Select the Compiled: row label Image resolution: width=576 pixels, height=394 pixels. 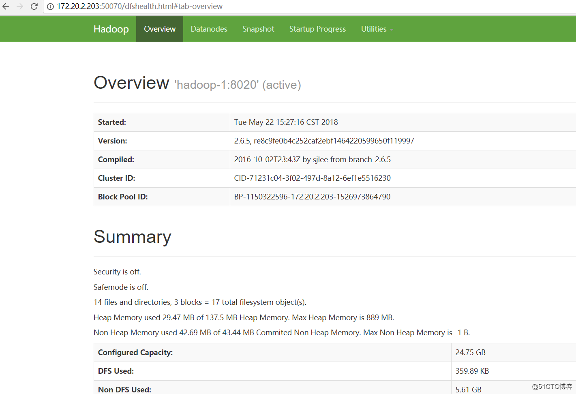[x=116, y=159]
